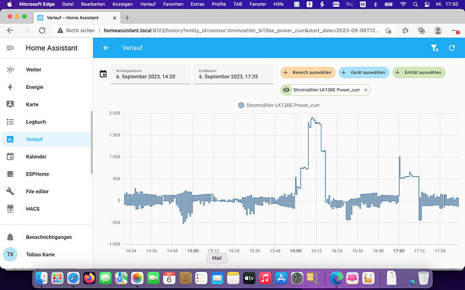Screen dimensions: 465x290
Task: Click the back arrow next to Verlauf
Action: [106, 48]
